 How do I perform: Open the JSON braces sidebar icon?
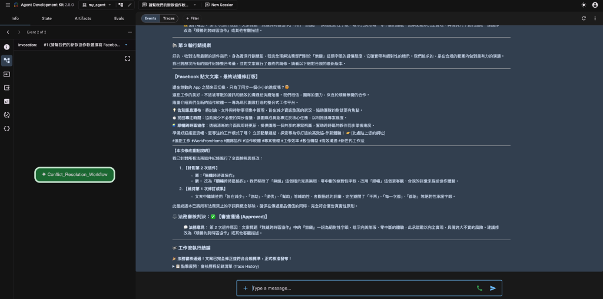(6, 128)
